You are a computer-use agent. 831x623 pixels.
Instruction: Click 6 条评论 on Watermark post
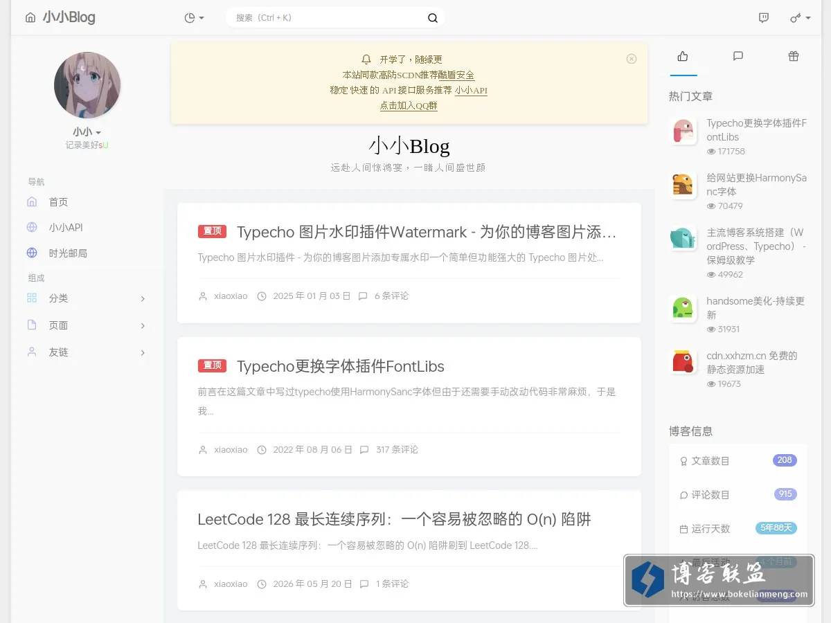click(x=391, y=296)
